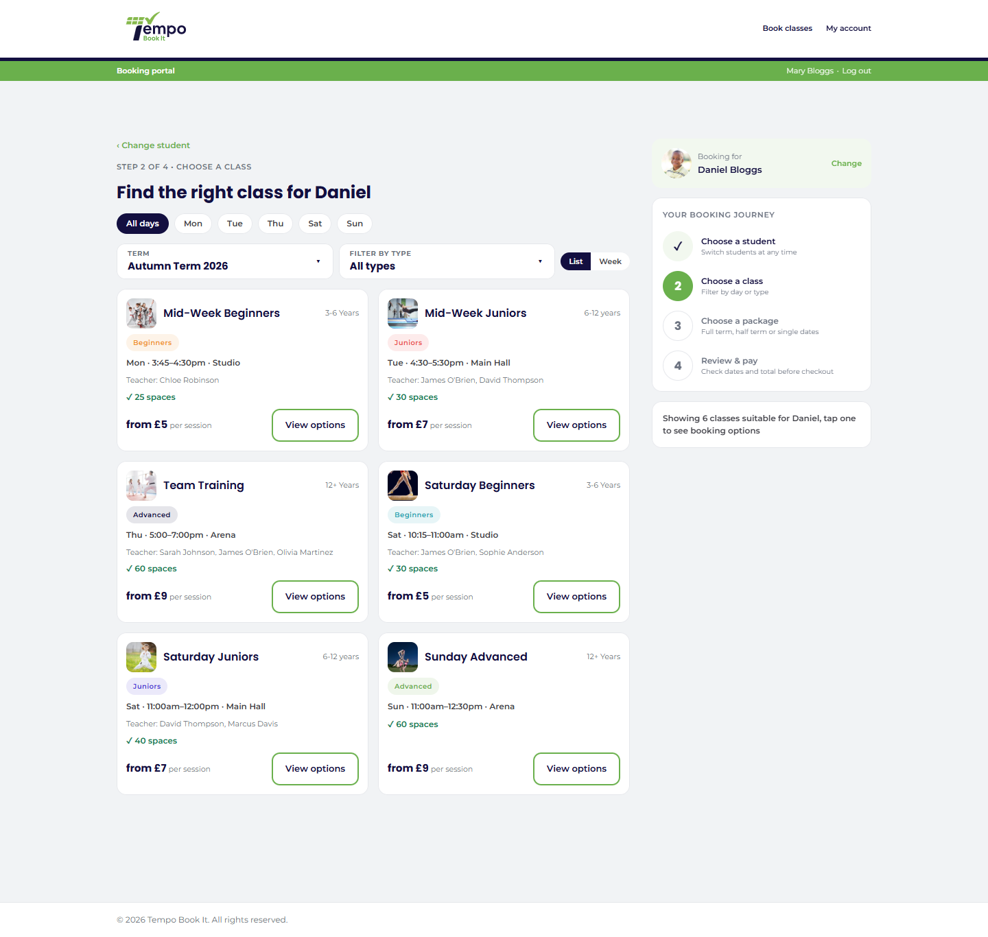Click Daniel Bloggs profile avatar
The width and height of the screenshot is (988, 937).
click(x=677, y=163)
